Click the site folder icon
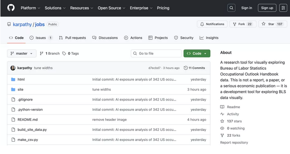The image size is (290, 154). tap(13, 89)
